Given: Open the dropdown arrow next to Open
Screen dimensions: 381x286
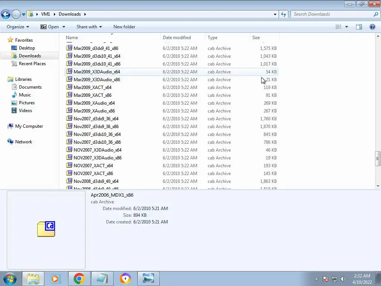Looking at the screenshot, I should [64, 27].
